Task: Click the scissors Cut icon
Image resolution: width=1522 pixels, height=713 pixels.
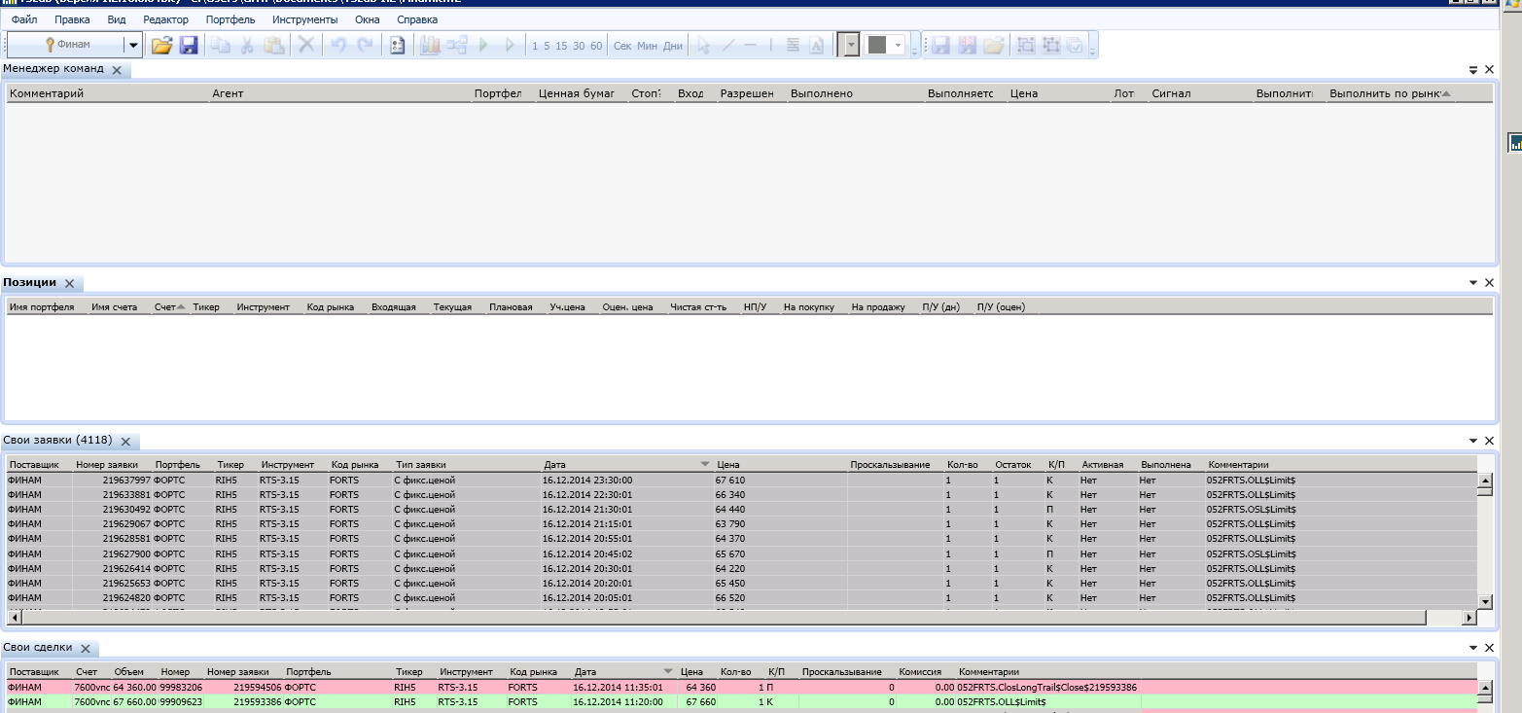Action: [x=247, y=45]
